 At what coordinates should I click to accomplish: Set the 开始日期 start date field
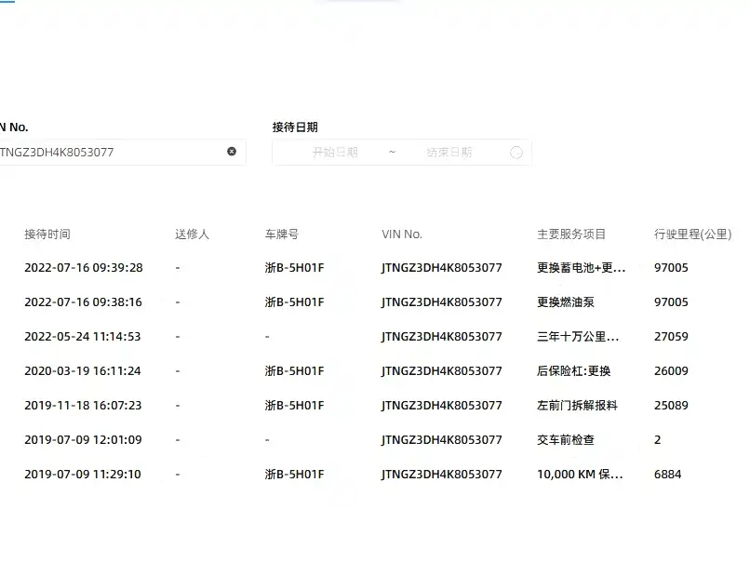pos(335,153)
